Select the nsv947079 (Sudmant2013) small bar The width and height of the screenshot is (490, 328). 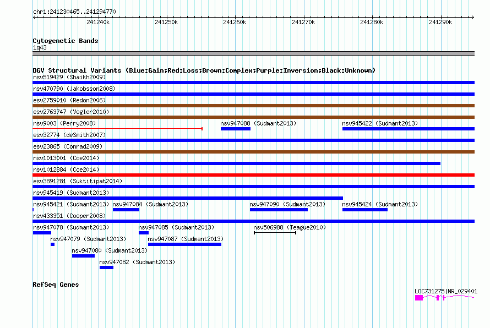point(52,244)
